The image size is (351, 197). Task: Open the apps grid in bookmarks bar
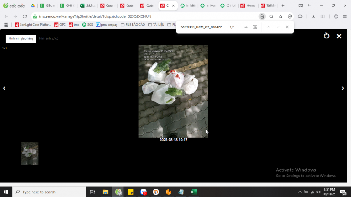tap(6, 25)
